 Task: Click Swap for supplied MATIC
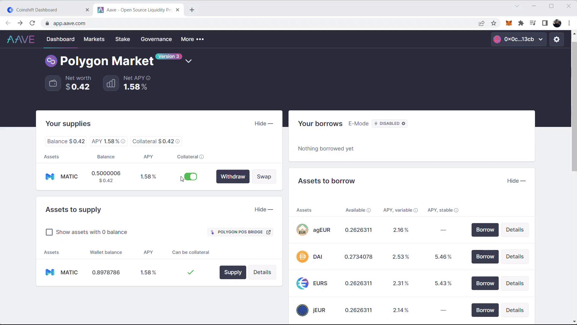[264, 177]
